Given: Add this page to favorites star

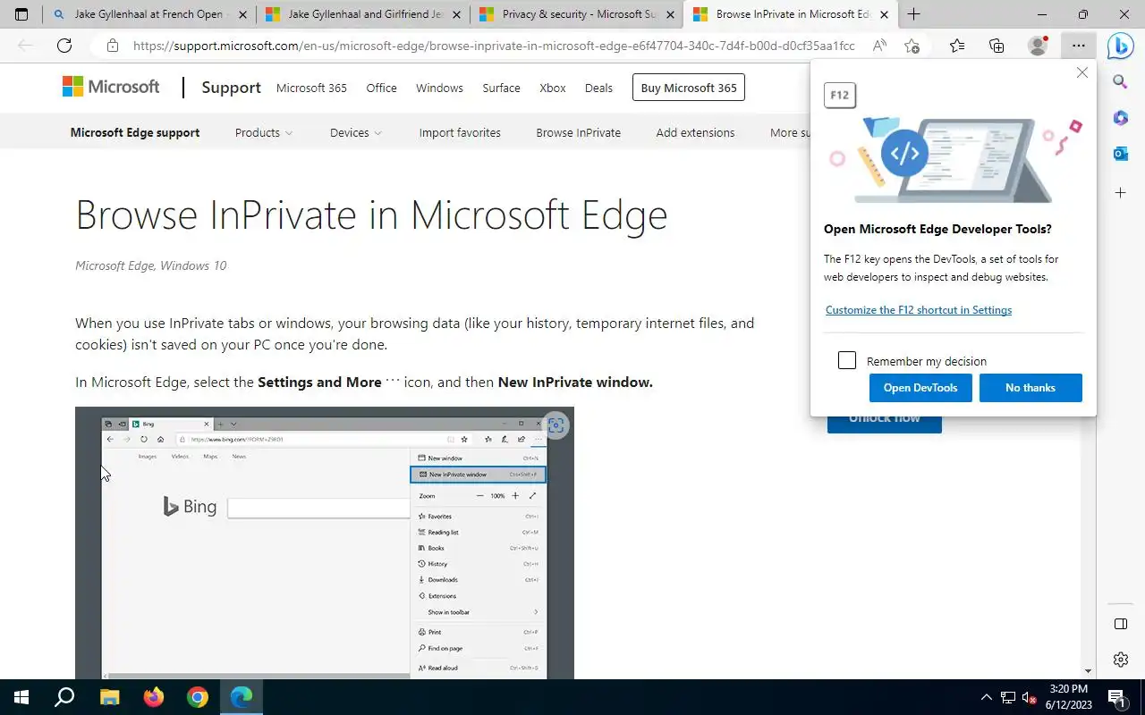Looking at the screenshot, I should pos(912,46).
